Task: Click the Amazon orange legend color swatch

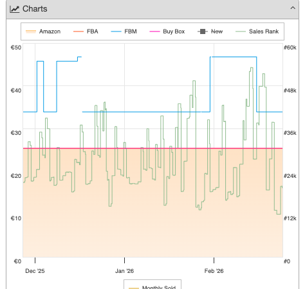Action: click(31, 31)
